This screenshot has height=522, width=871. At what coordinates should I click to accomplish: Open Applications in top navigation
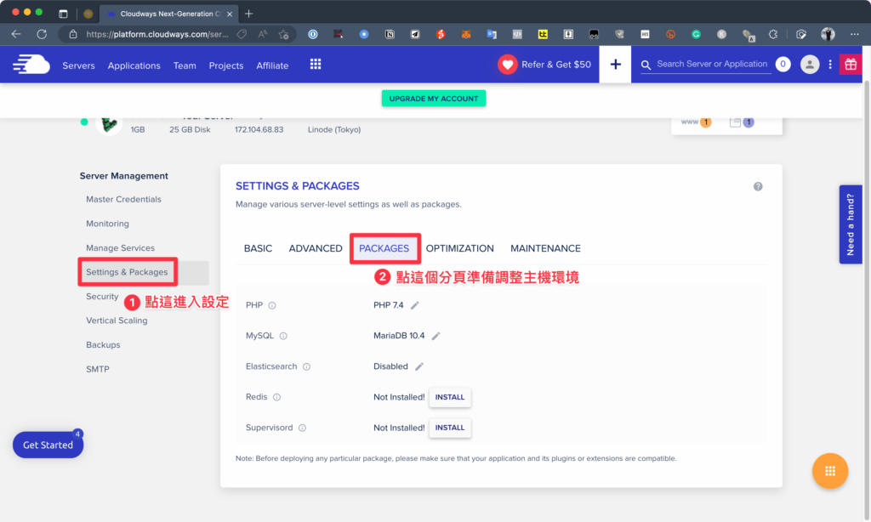click(x=134, y=65)
